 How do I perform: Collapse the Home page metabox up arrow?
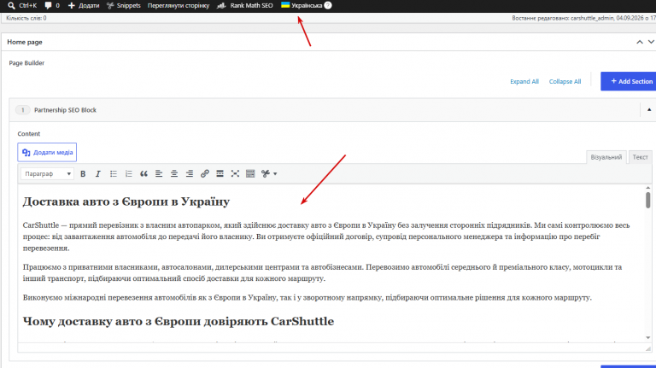pyautogui.click(x=640, y=42)
